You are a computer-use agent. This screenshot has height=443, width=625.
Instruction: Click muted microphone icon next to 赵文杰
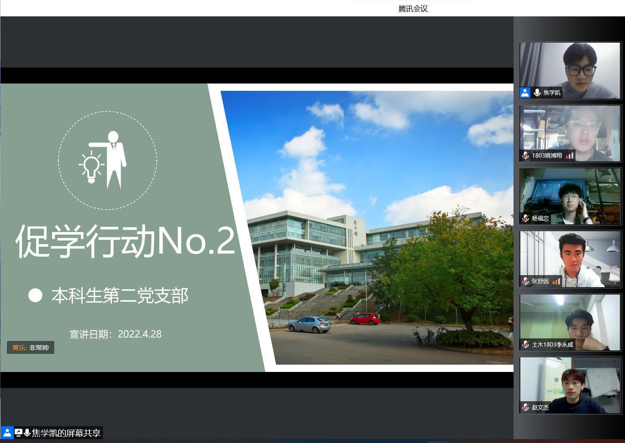(x=525, y=407)
